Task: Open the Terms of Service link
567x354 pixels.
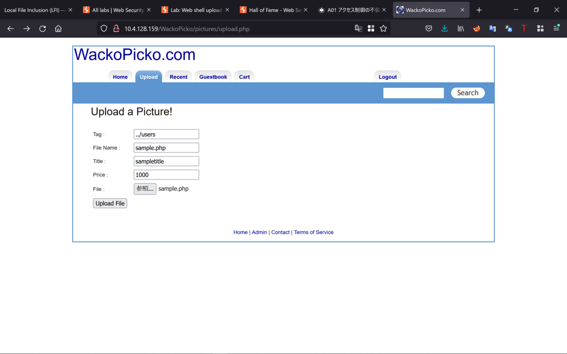Action: coord(314,232)
